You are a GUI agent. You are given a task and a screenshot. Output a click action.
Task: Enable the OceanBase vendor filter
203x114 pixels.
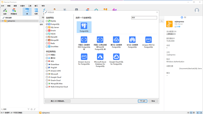[47, 64]
